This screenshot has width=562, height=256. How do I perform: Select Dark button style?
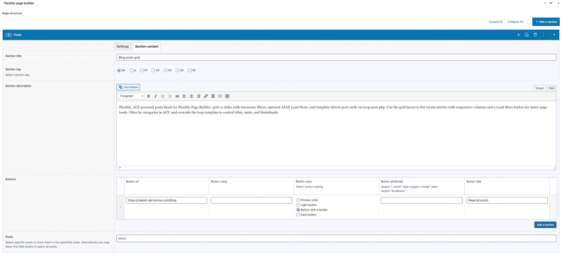tap(298, 215)
